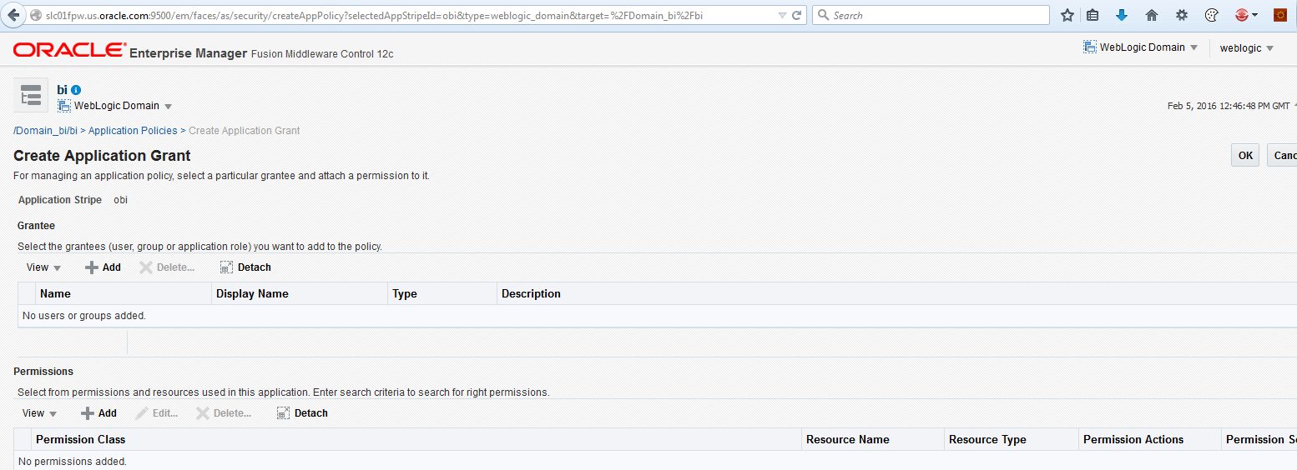Click the Type column header

coord(442,293)
